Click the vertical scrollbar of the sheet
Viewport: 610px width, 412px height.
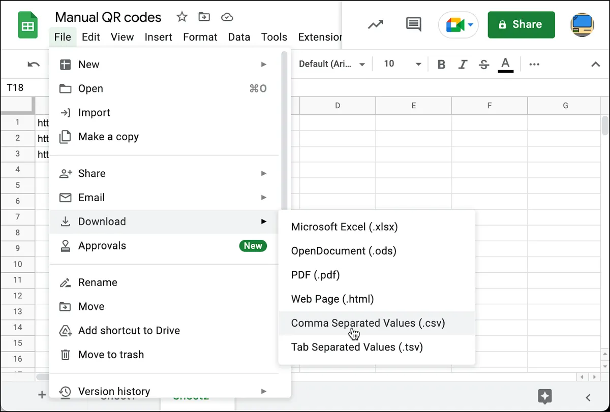(605, 124)
